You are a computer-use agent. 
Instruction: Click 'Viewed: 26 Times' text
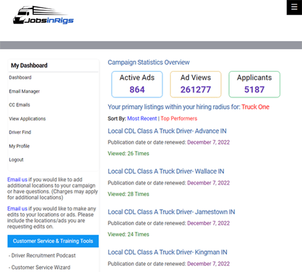coord(129,153)
